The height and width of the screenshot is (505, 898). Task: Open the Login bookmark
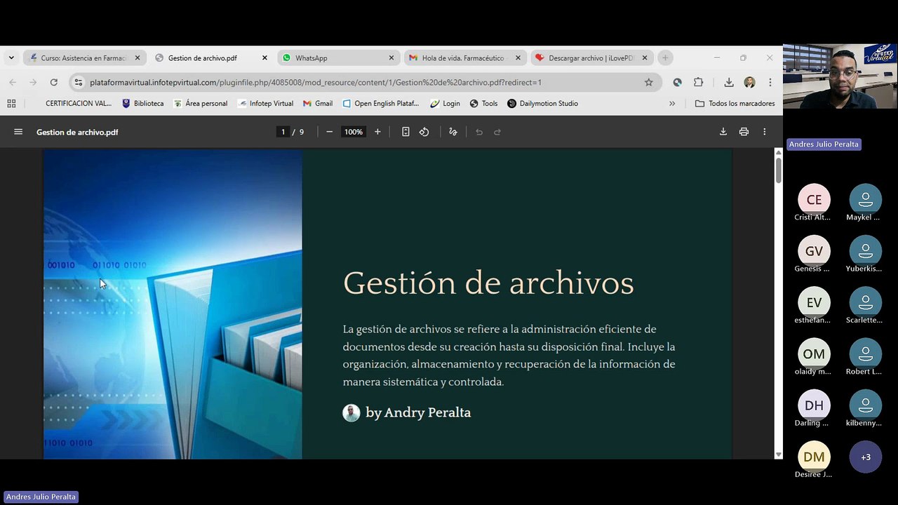pos(445,103)
